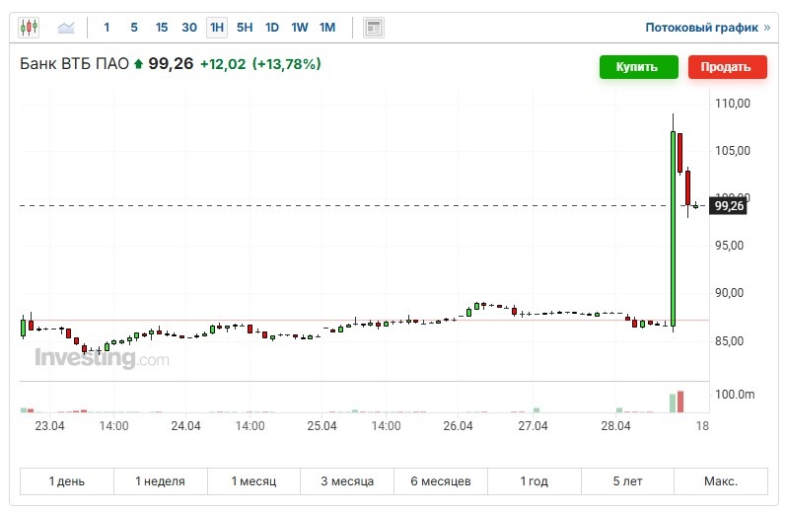Click the 100.0m volume axis label
The width and height of the screenshot is (787, 513).
pos(735,394)
